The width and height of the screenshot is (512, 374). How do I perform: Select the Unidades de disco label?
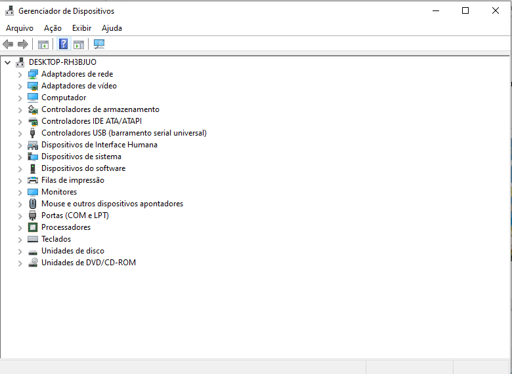coord(73,251)
